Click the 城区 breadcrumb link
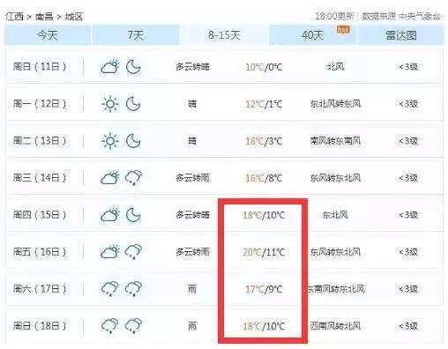 tap(74, 17)
